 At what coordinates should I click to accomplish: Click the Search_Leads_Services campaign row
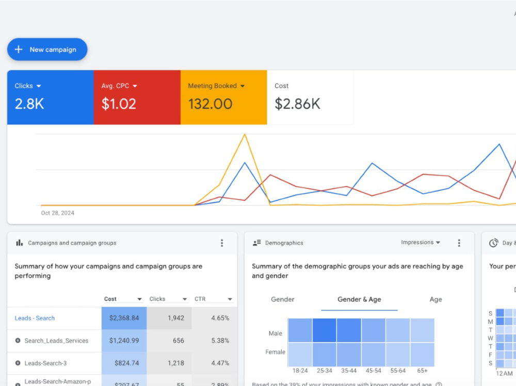click(122, 341)
